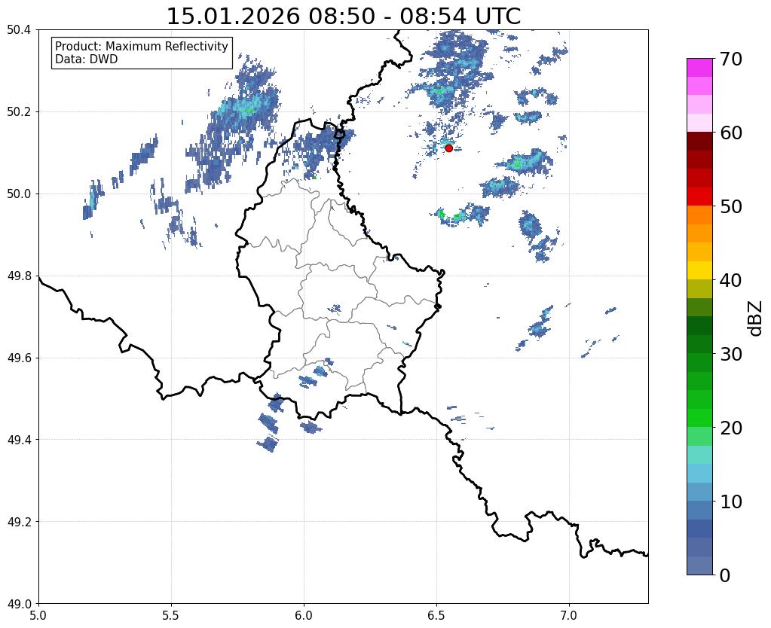Click the 'Product: Maximum Reflectivity' legend text

tap(142, 46)
